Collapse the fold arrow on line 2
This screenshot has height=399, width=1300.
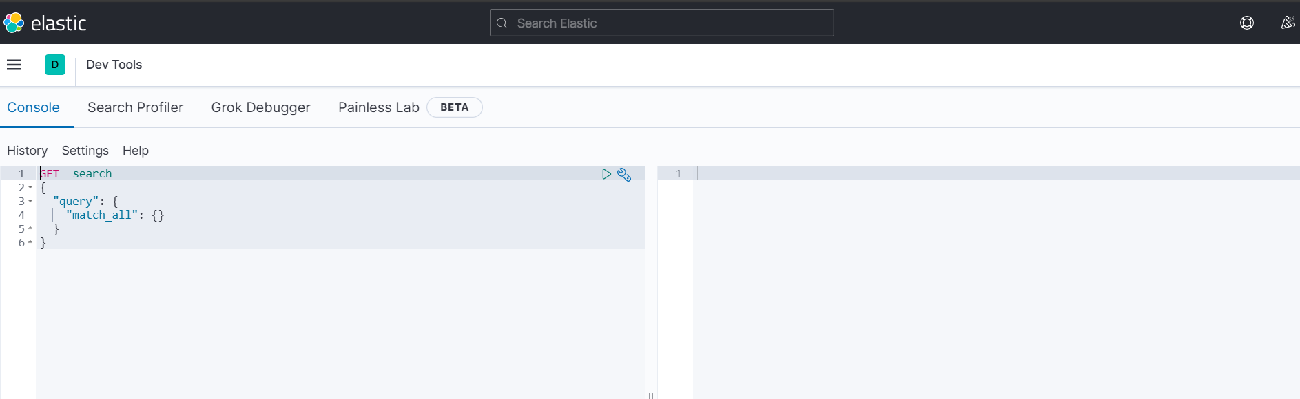click(x=30, y=187)
